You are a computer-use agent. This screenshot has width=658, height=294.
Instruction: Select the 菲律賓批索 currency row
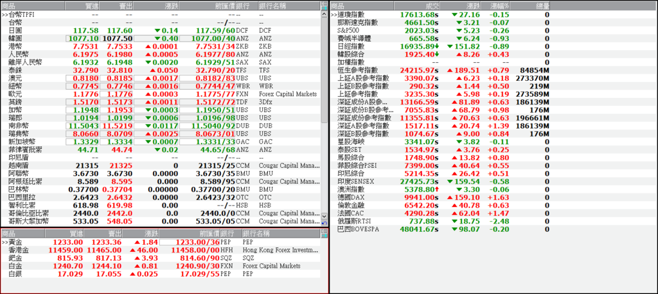[161, 150]
